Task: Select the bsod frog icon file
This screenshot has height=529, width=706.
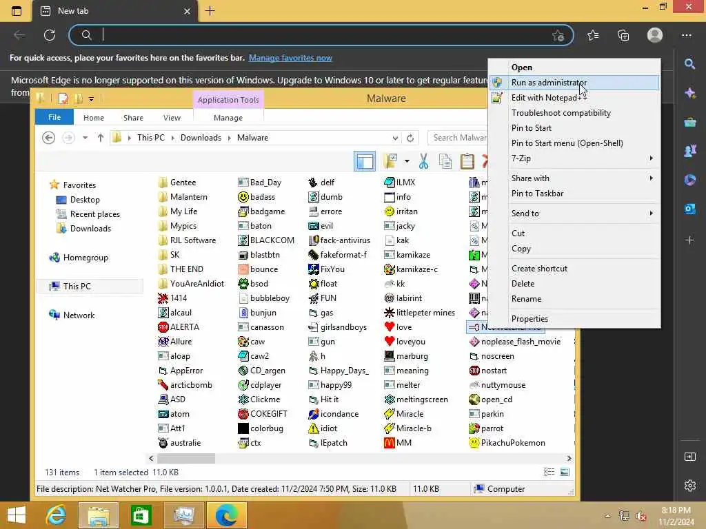Action: tap(253, 284)
